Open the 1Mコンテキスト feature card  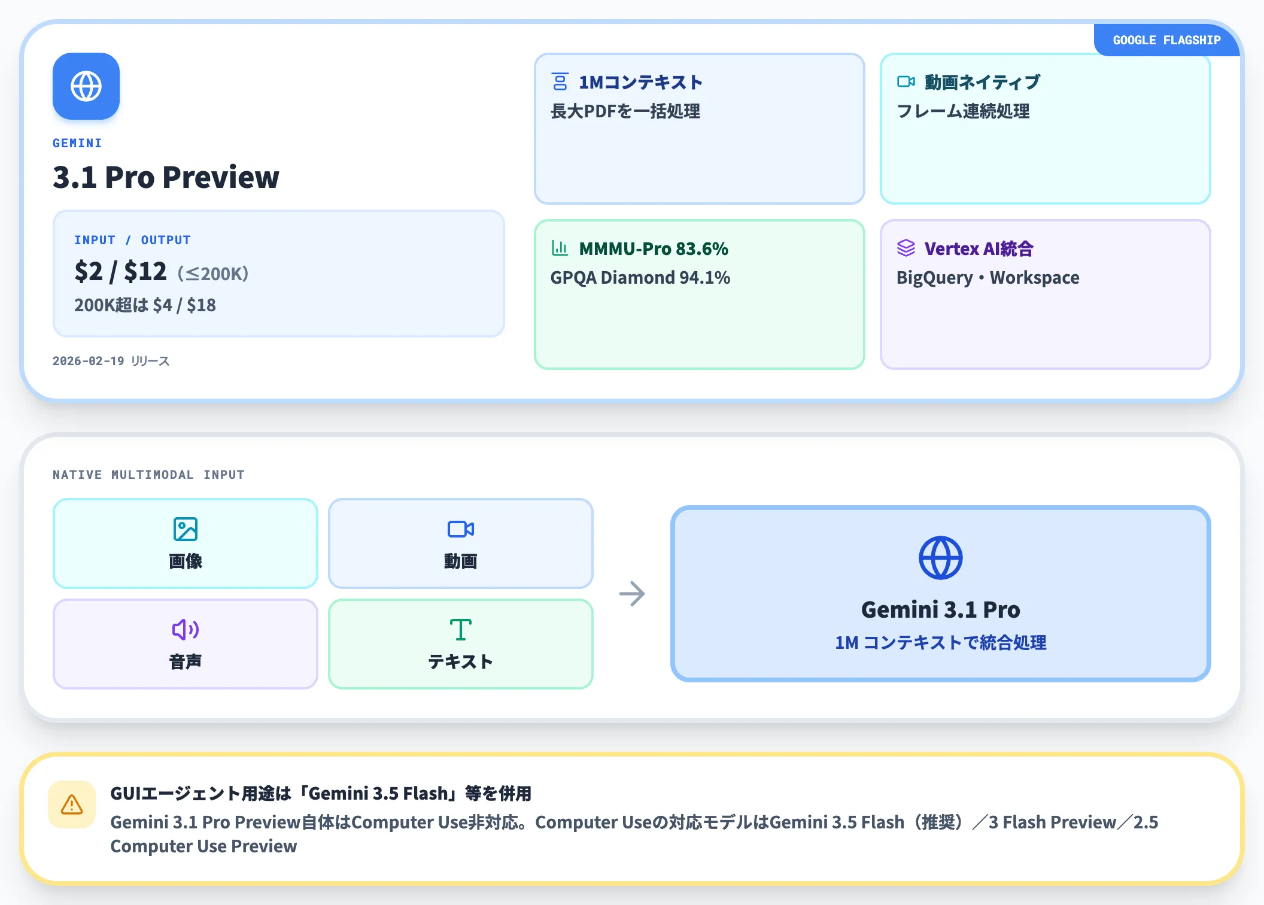tap(700, 129)
